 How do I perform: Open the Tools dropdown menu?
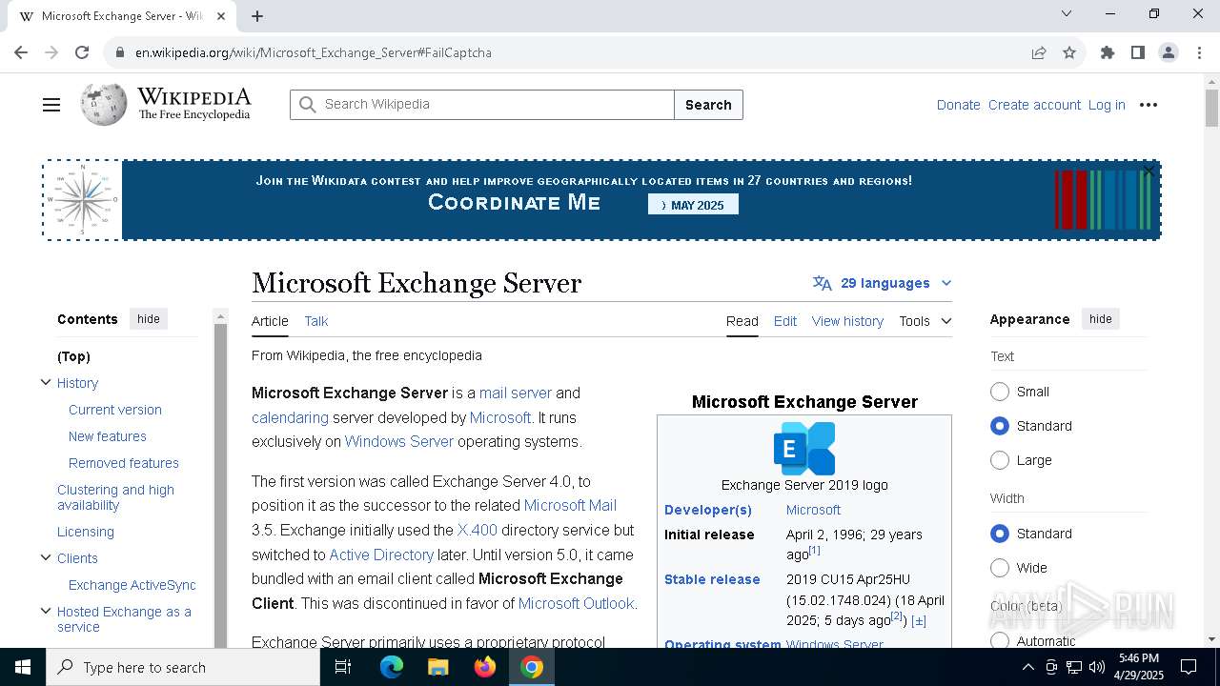(925, 321)
